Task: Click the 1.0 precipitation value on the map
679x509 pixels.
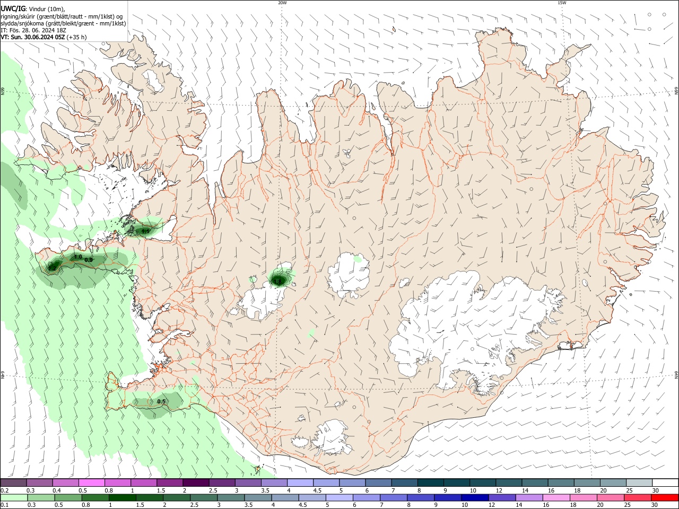Action: point(78,257)
